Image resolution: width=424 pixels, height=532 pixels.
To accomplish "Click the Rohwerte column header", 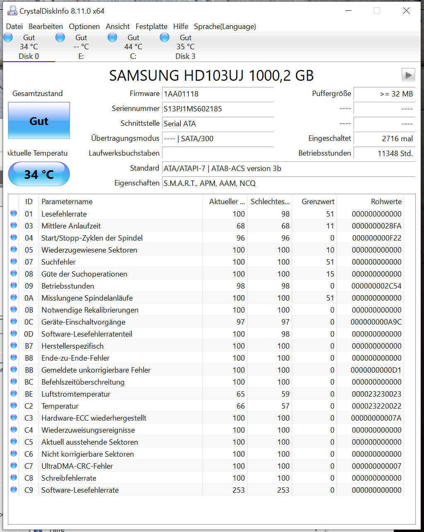I will tap(371, 202).
